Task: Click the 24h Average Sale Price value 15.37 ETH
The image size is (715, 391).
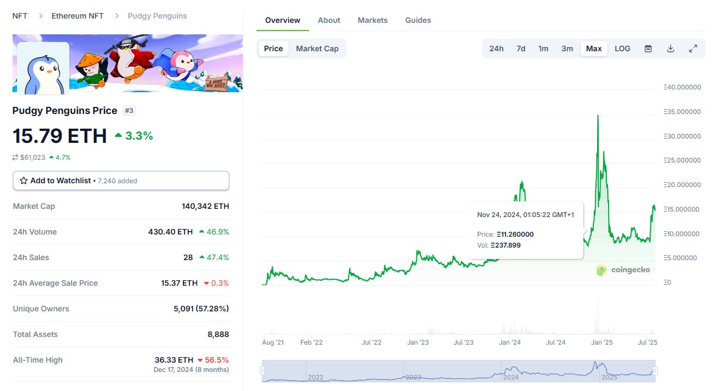Action: tap(180, 283)
